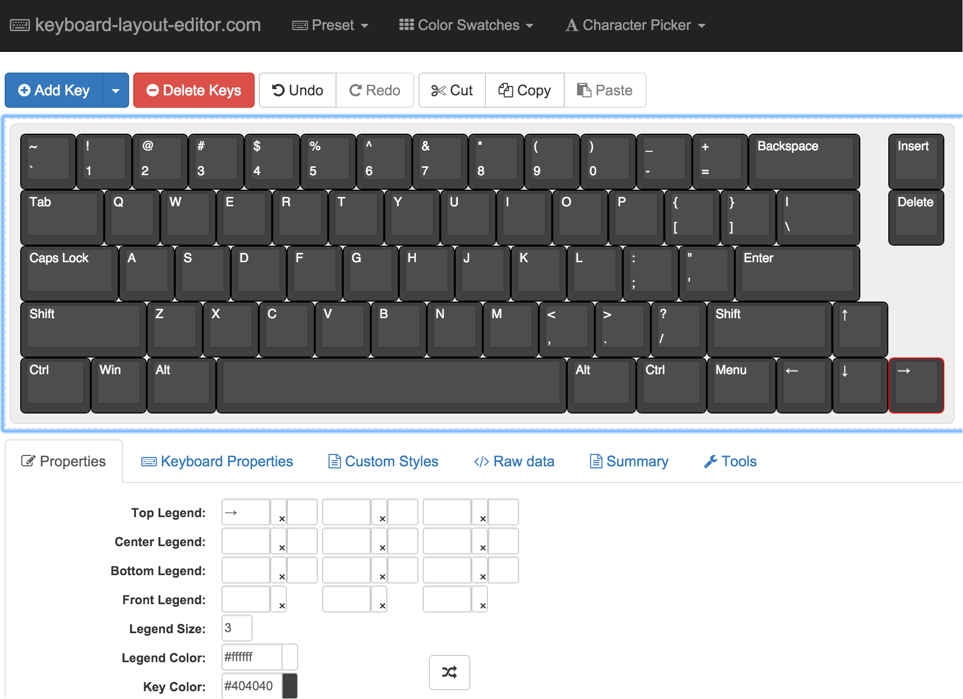Click the minus icon on Delete Keys
Screen dimensions: 963x699
pos(152,90)
